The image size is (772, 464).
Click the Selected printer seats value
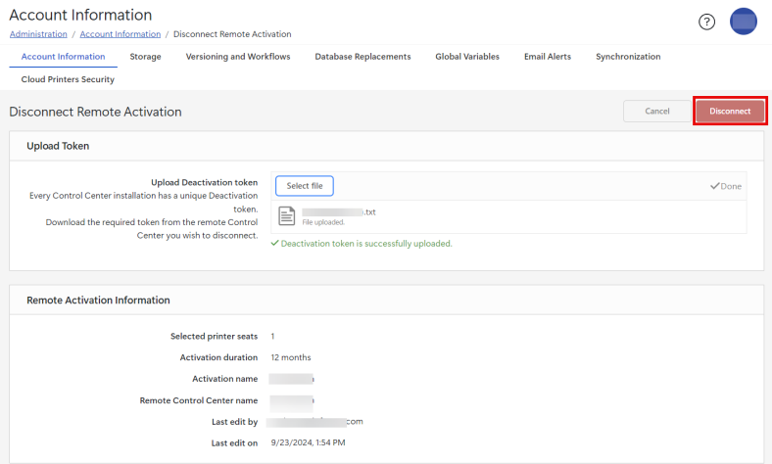point(272,336)
